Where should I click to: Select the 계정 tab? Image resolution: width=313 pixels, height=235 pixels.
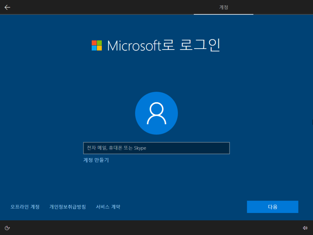pos(224,7)
